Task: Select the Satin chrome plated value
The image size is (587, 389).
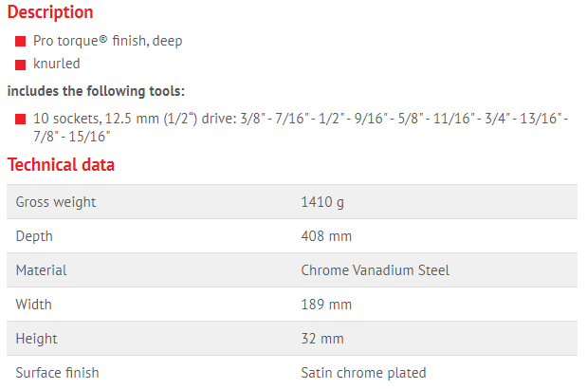Action: [363, 373]
